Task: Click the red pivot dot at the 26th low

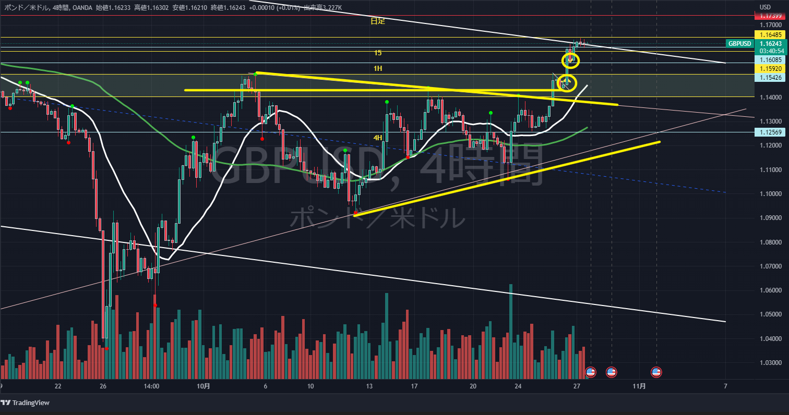Action: (x=106, y=348)
